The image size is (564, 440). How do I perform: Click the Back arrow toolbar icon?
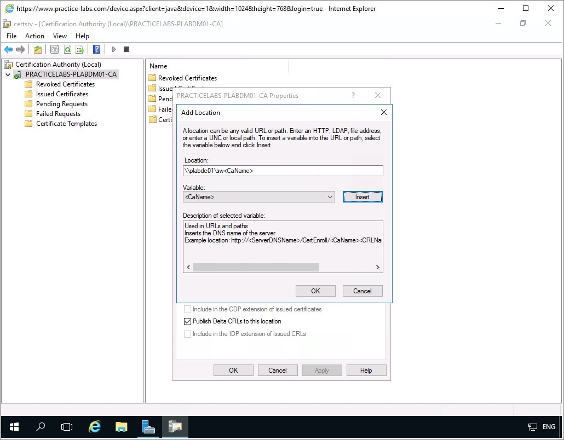8,49
